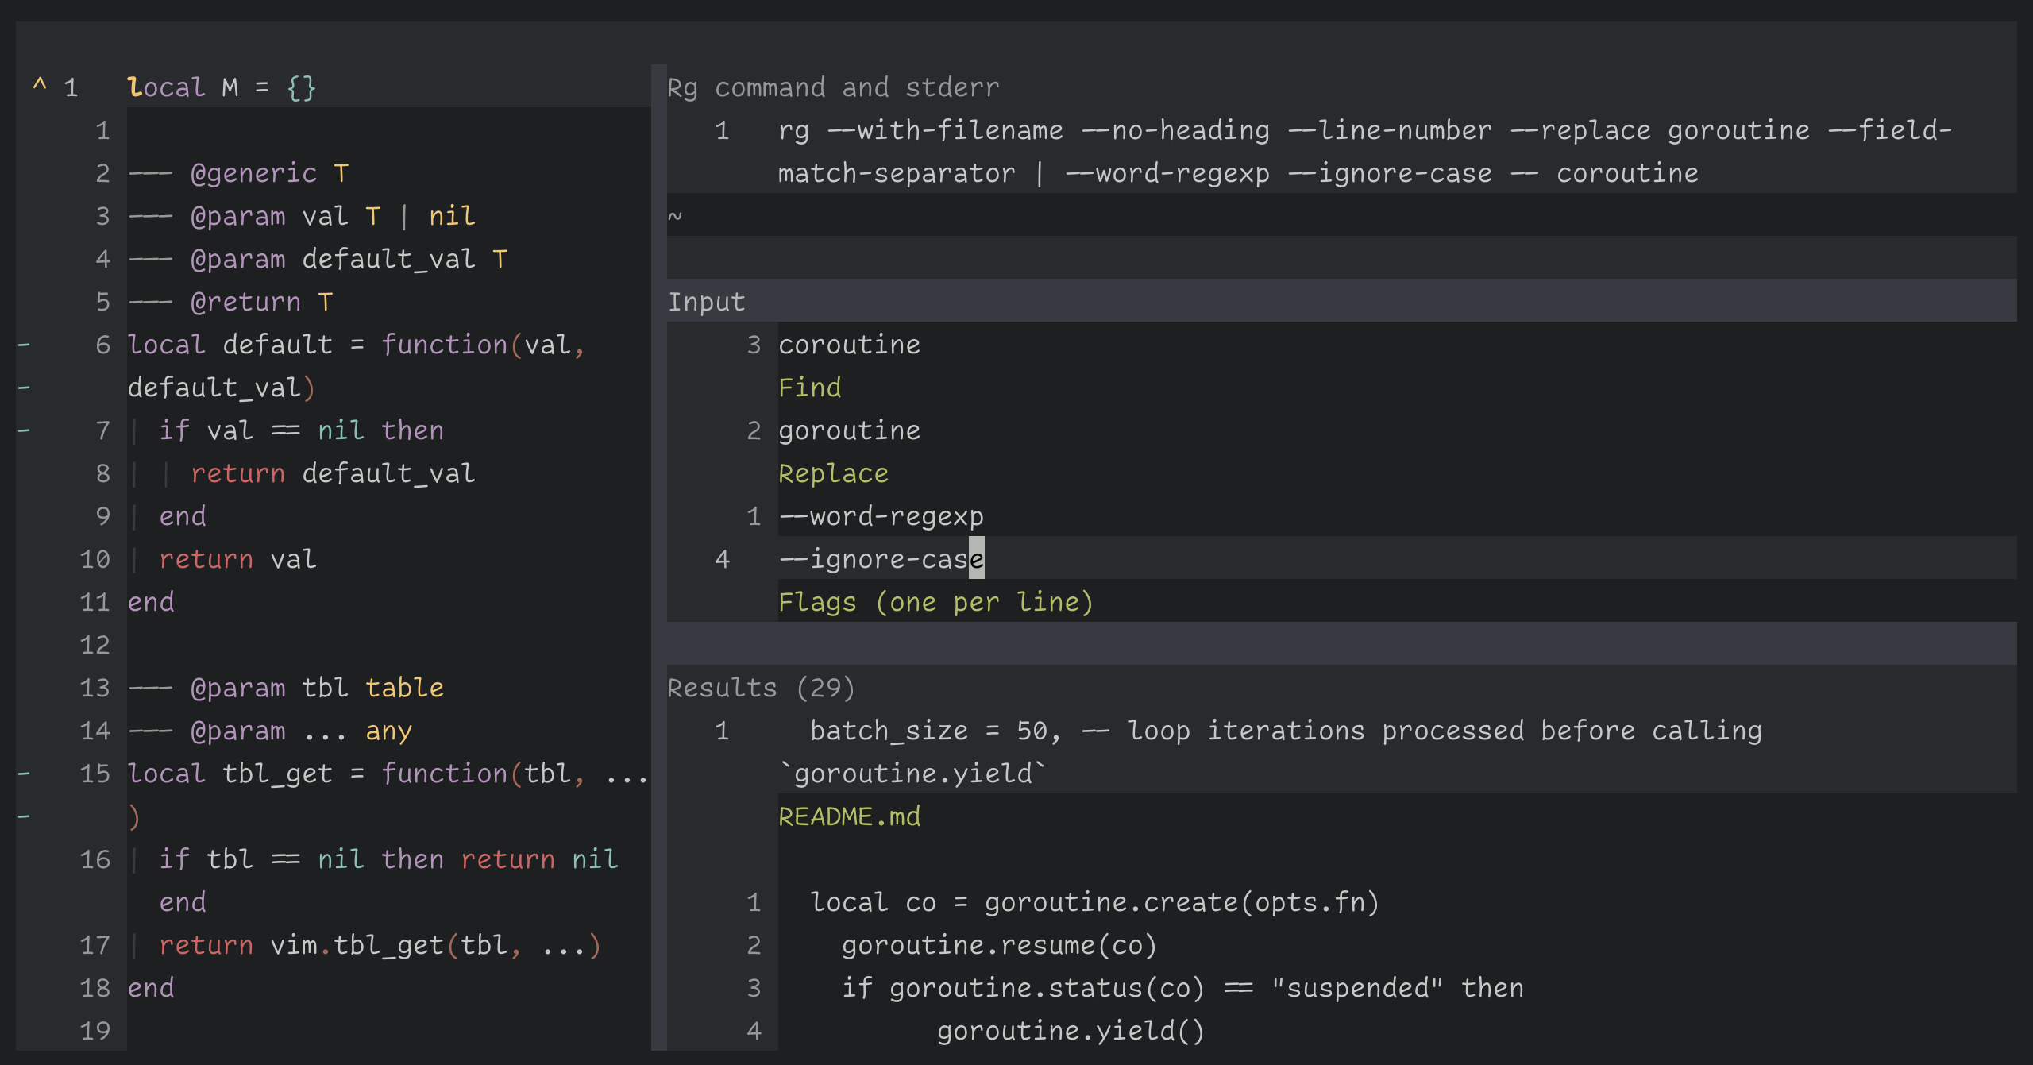The image size is (2033, 1065).
Task: Click 'return vim.tbl_get(tbl, ...)' line
Action: (x=380, y=945)
